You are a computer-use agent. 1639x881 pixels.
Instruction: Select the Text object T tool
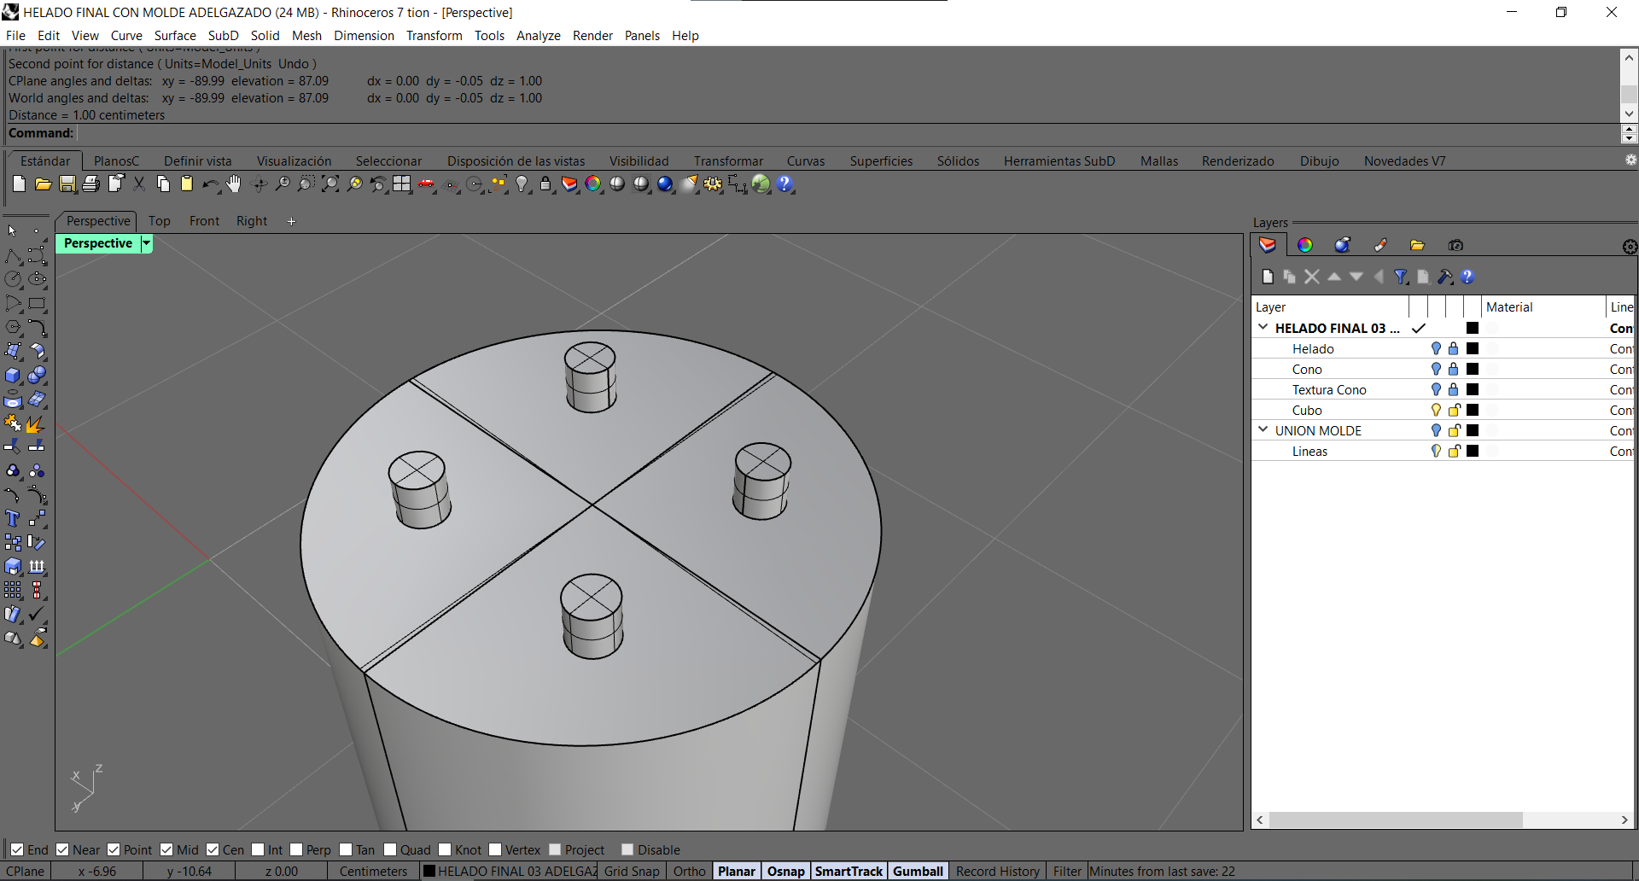(13, 518)
